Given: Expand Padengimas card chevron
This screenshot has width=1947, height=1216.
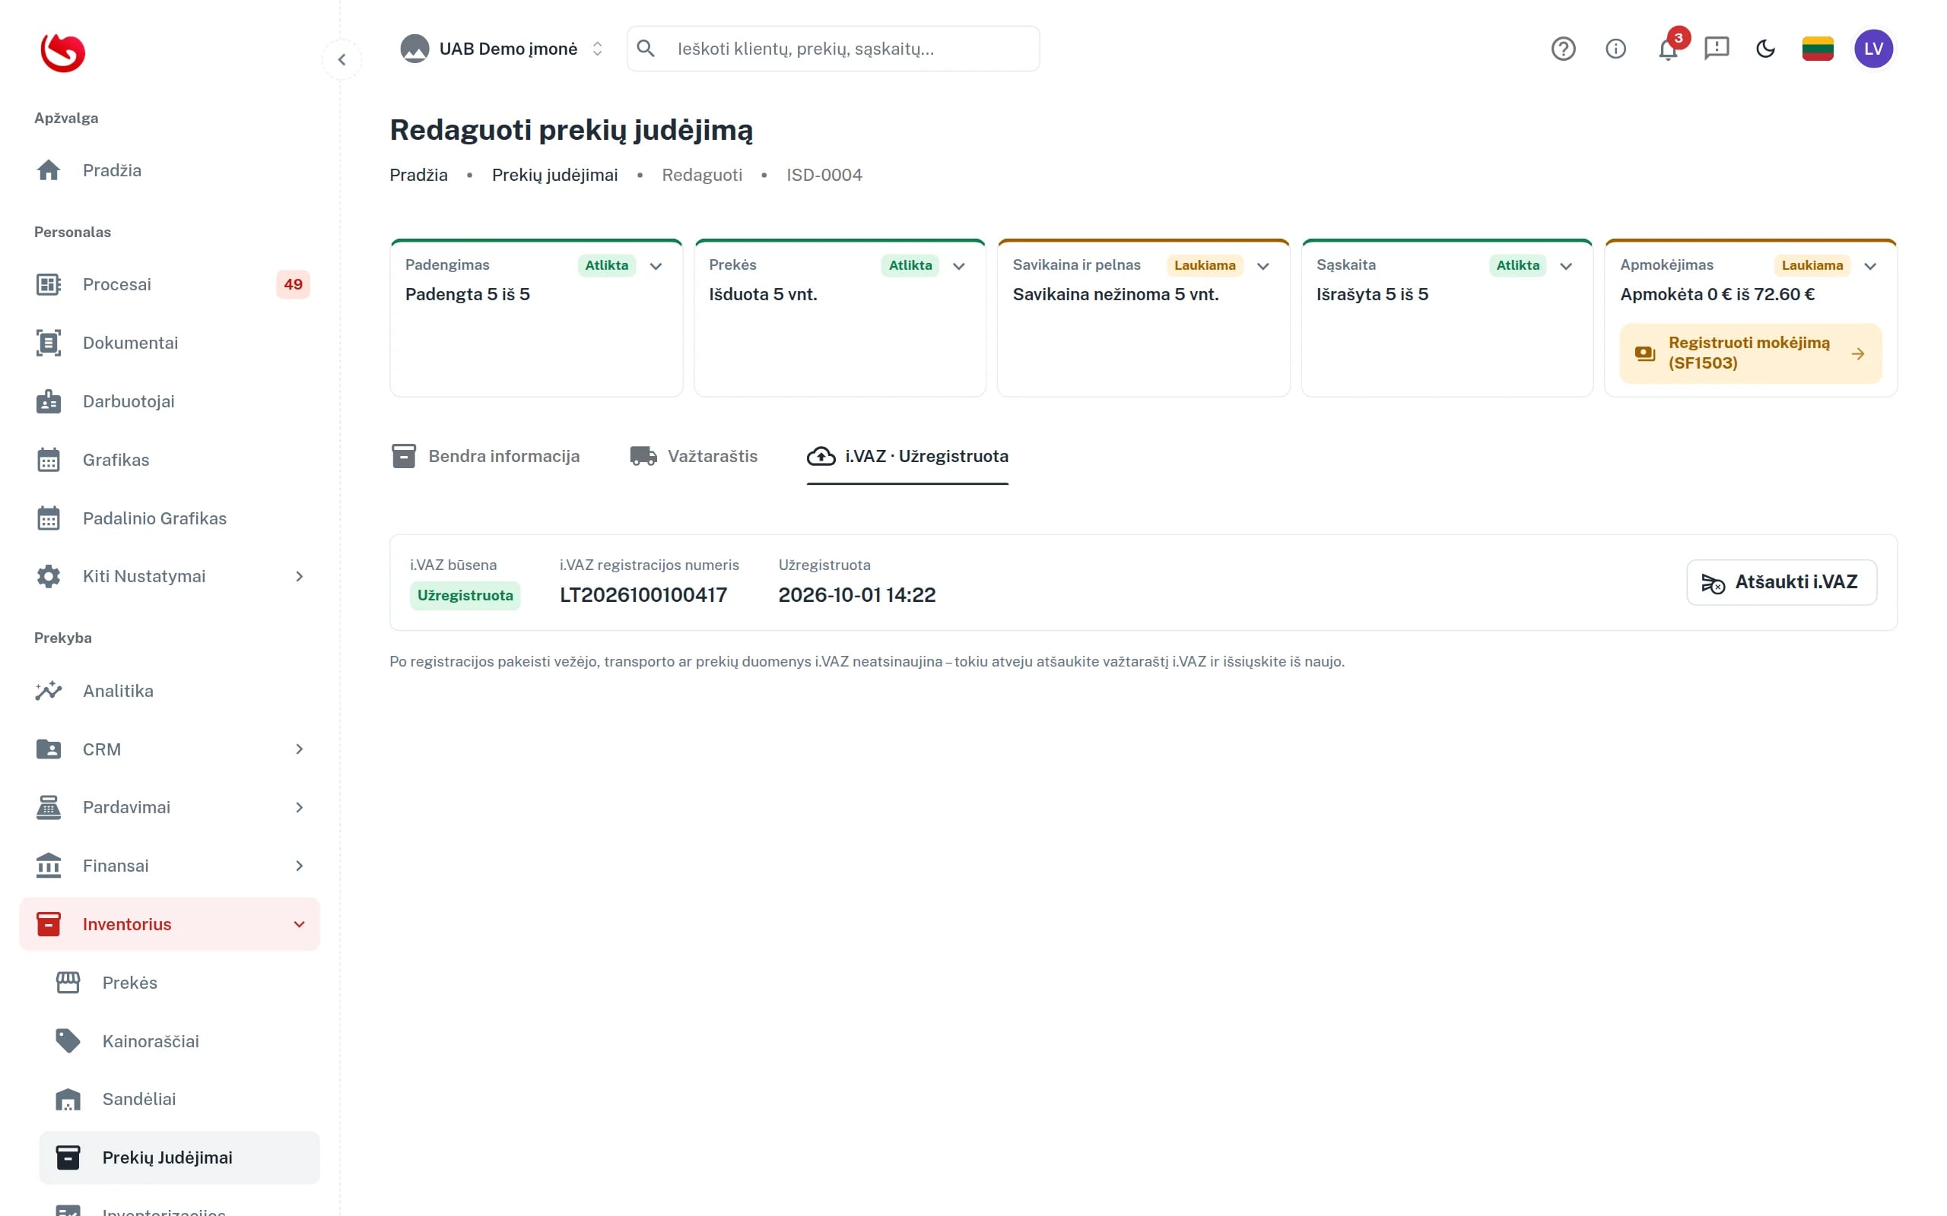Looking at the screenshot, I should (656, 266).
